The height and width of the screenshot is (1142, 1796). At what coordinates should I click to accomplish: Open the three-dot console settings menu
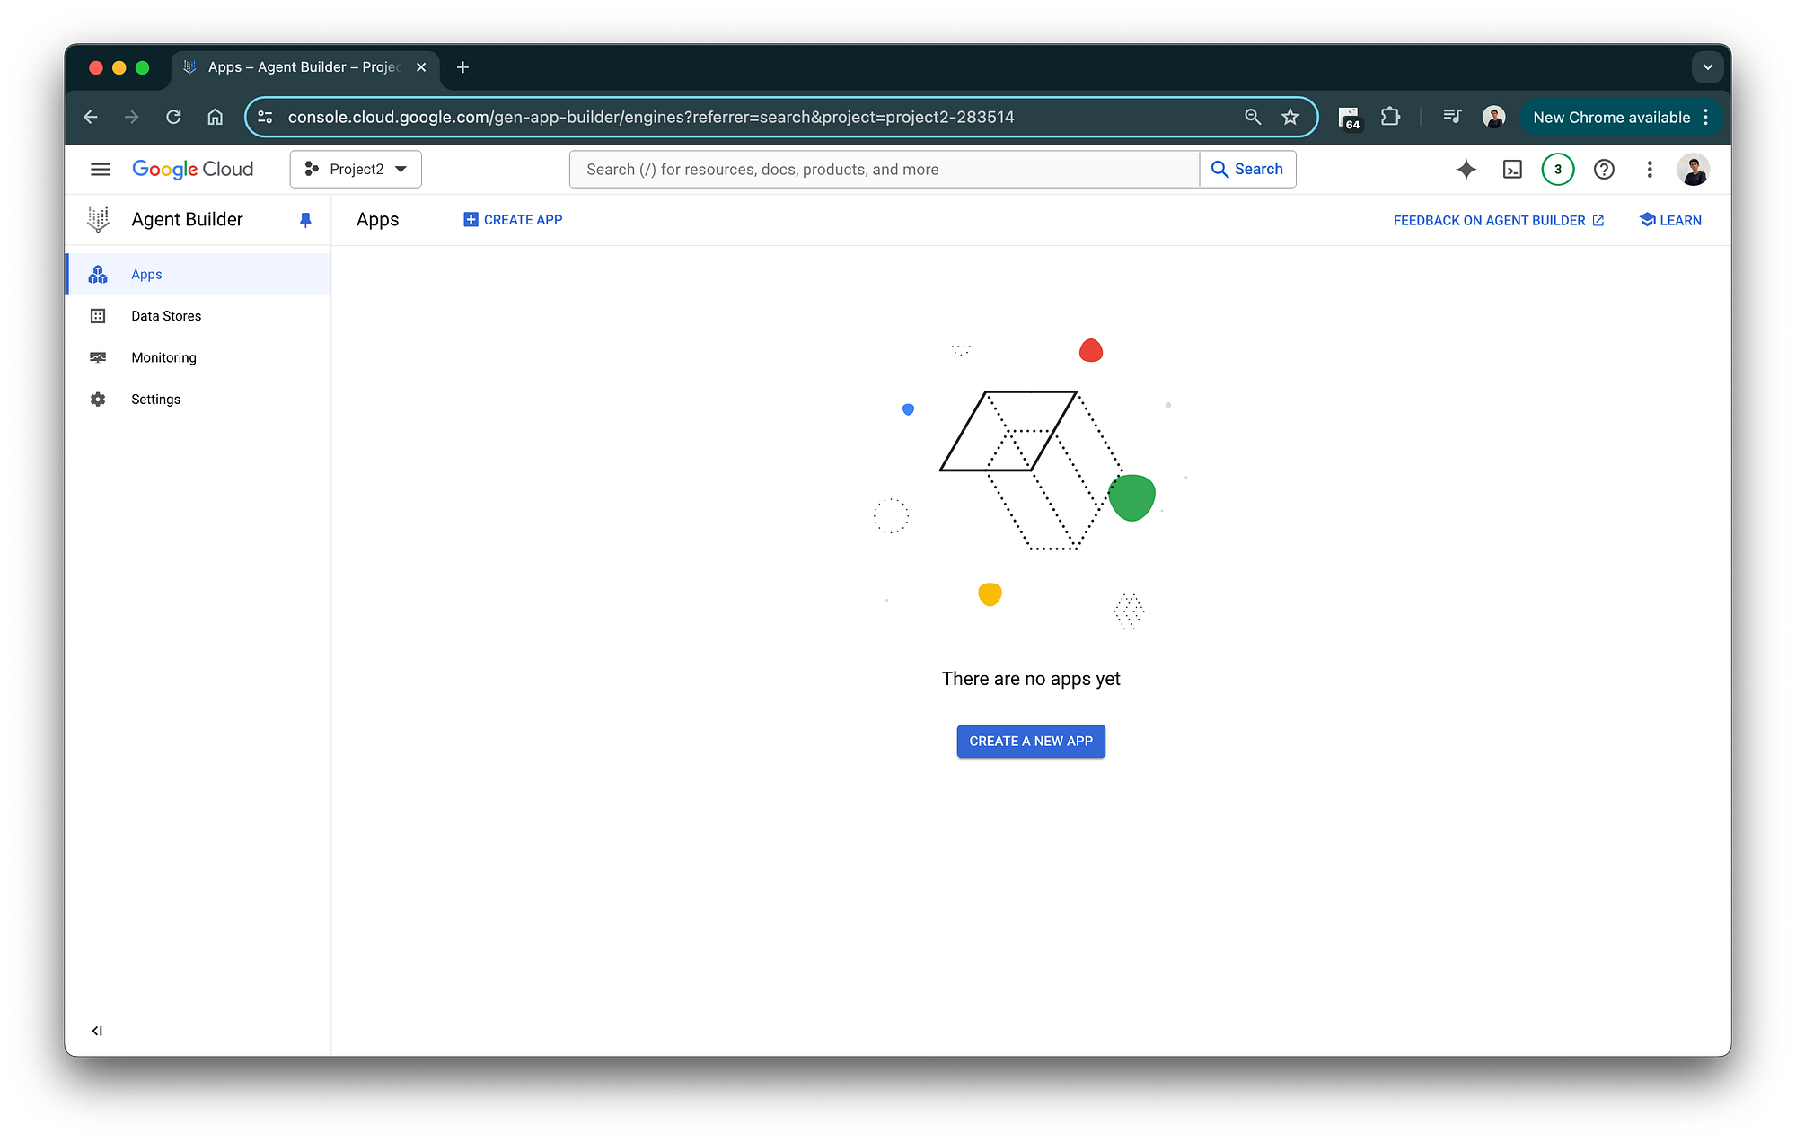(1650, 169)
